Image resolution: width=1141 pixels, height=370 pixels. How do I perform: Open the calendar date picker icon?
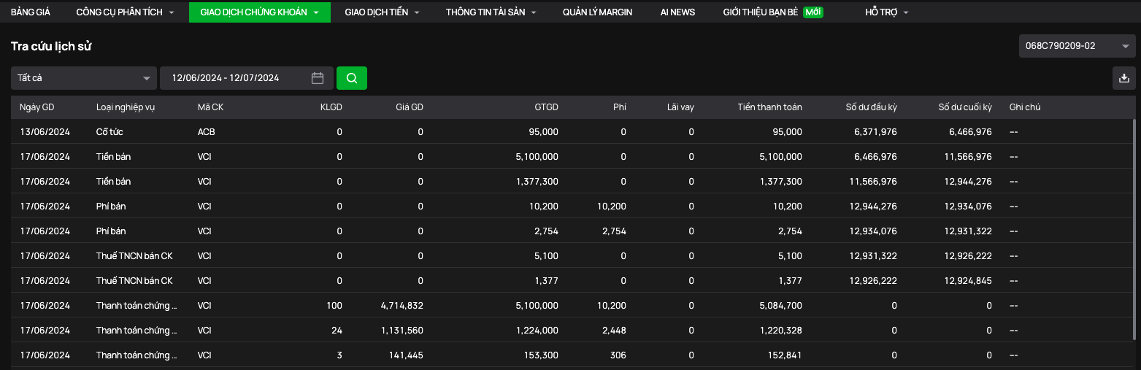tap(318, 78)
